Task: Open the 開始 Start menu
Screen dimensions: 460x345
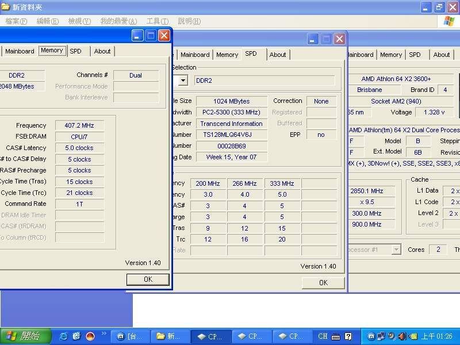Action: tap(26, 336)
